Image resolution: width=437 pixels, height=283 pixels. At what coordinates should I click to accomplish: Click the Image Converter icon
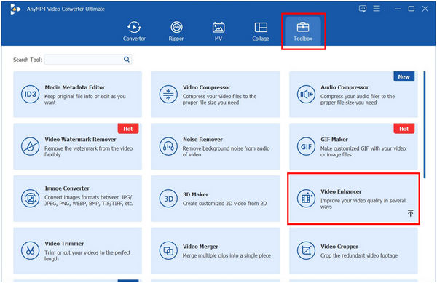pyautogui.click(x=30, y=199)
